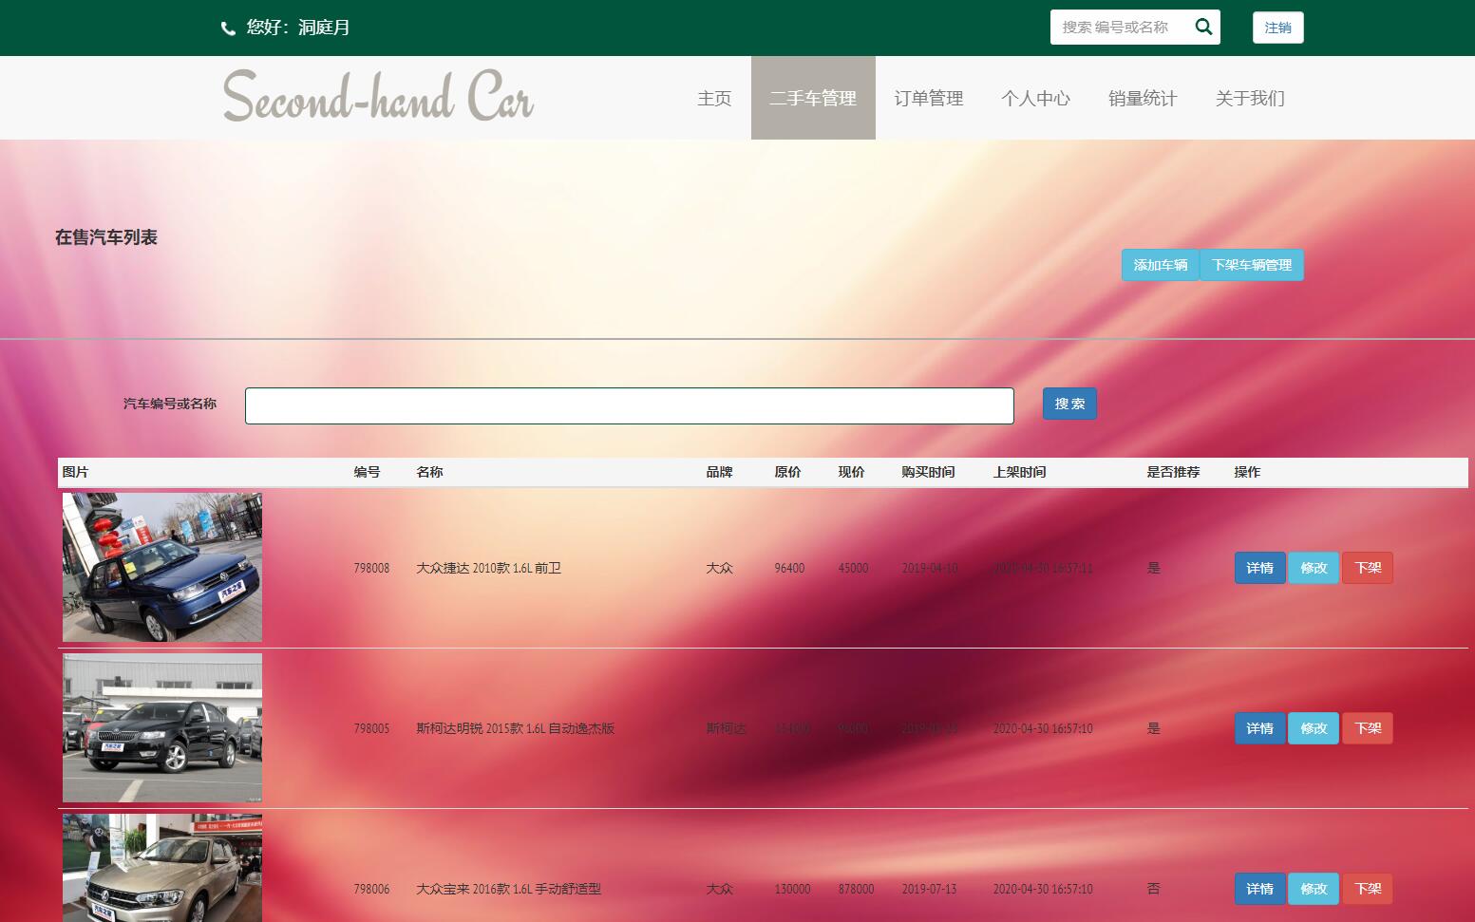Image resolution: width=1475 pixels, height=922 pixels.
Task: Click the greeting 您好：洞庭月
Action: 298,28
